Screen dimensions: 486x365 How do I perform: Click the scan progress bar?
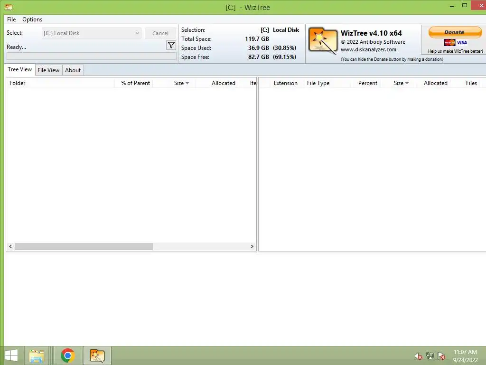tap(92, 56)
